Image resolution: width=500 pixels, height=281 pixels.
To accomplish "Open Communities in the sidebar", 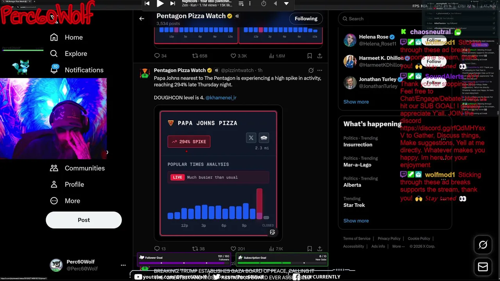I will [x=77, y=168].
